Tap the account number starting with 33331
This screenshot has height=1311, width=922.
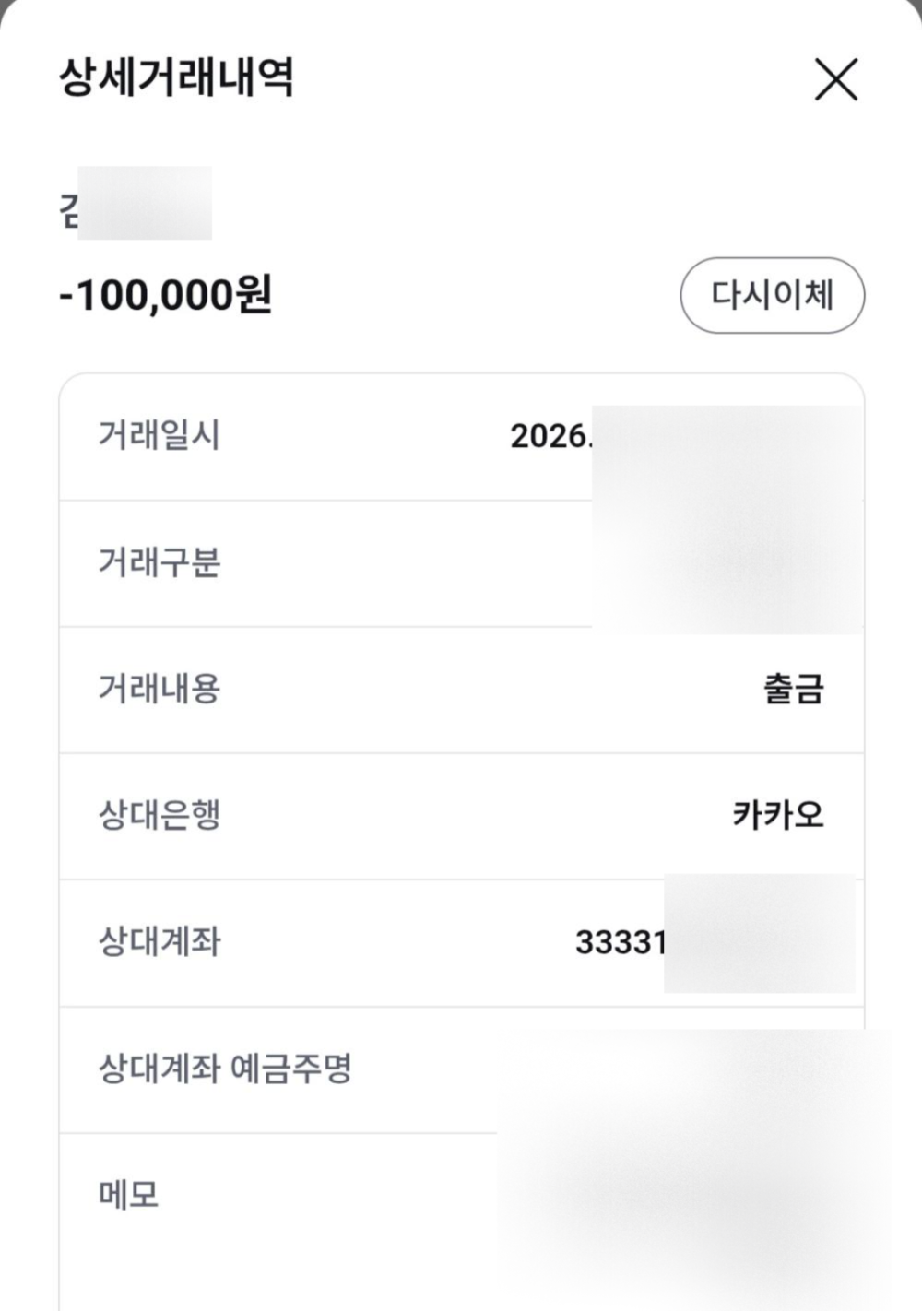(620, 942)
